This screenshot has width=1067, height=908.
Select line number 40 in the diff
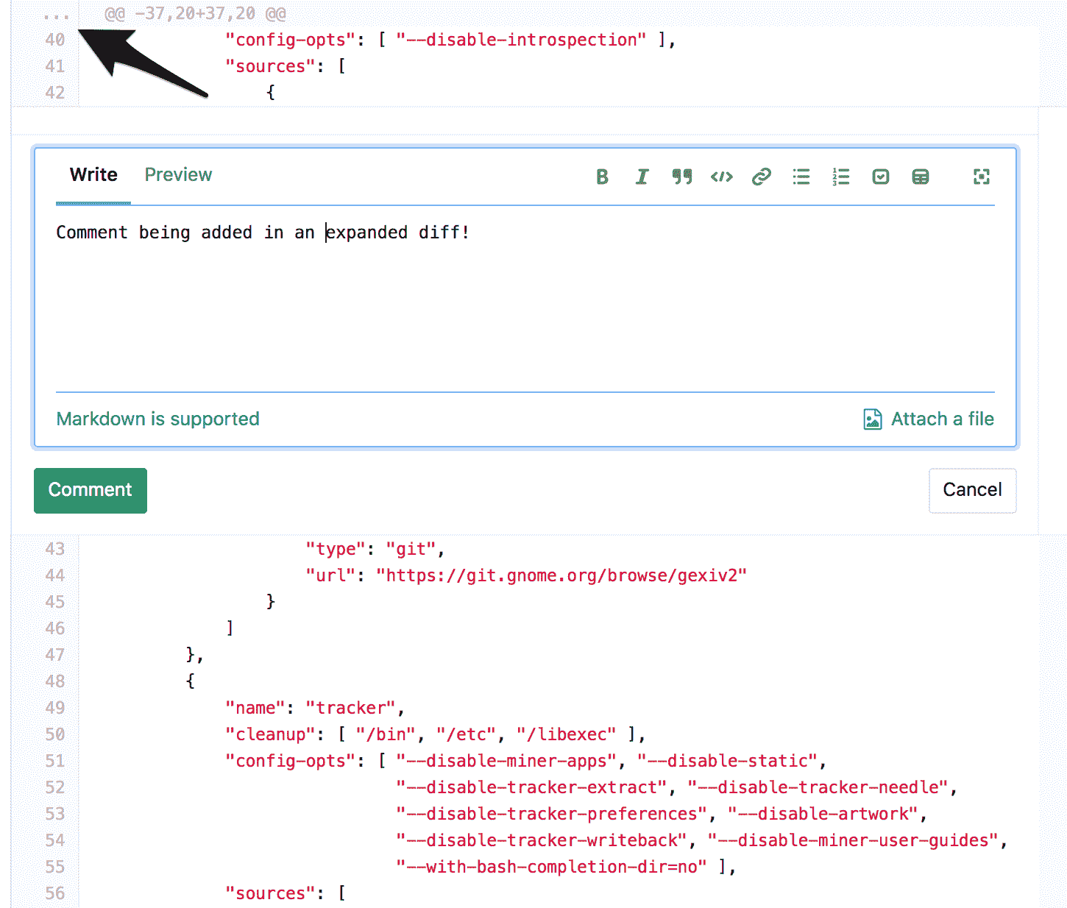coord(55,40)
